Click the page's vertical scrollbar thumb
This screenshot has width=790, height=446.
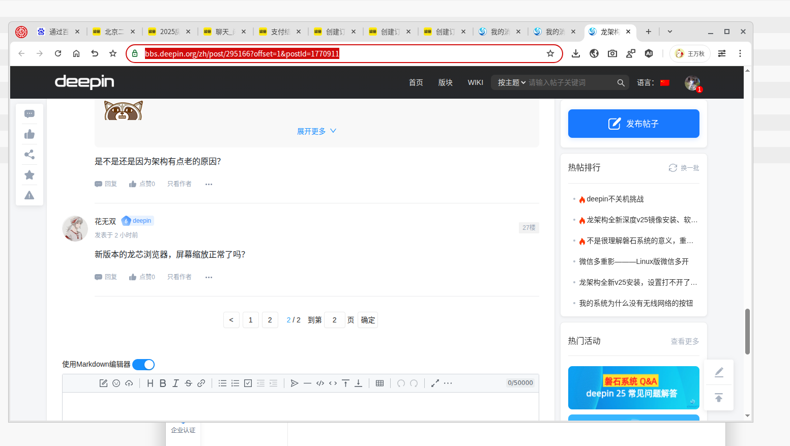pyautogui.click(x=747, y=331)
